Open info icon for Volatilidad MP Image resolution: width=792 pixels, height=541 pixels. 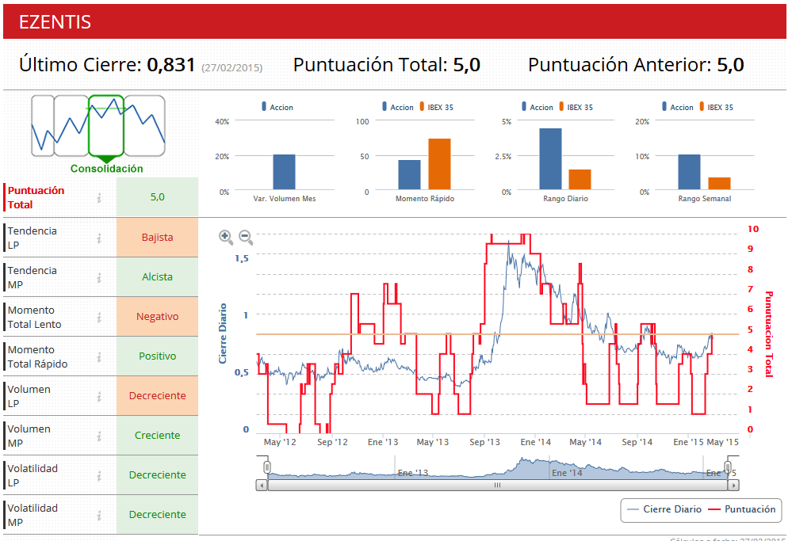(99, 516)
